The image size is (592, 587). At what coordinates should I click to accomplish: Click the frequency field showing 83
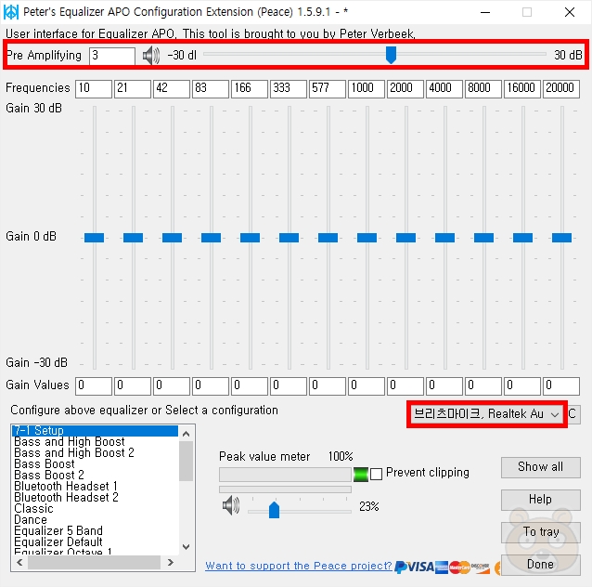click(211, 89)
